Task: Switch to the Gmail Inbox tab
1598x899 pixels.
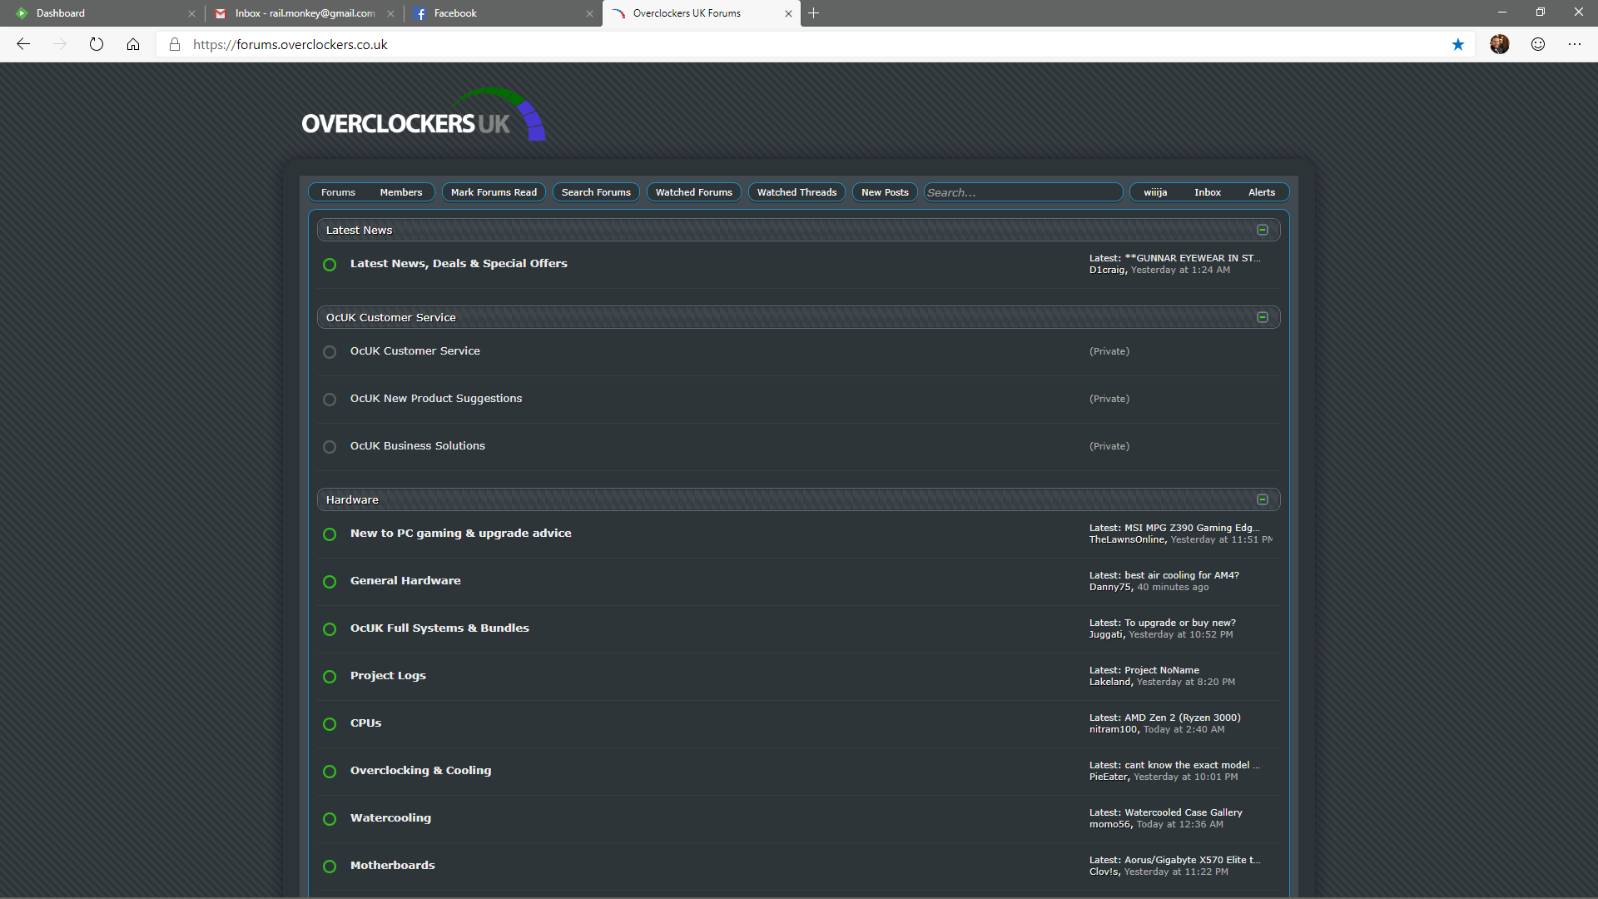Action: click(305, 13)
